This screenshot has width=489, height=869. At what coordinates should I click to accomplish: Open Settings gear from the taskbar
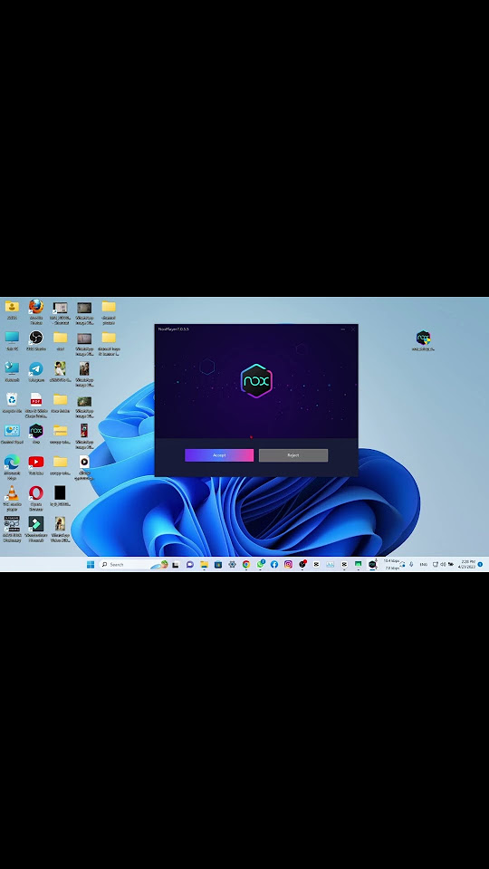pos(232,564)
